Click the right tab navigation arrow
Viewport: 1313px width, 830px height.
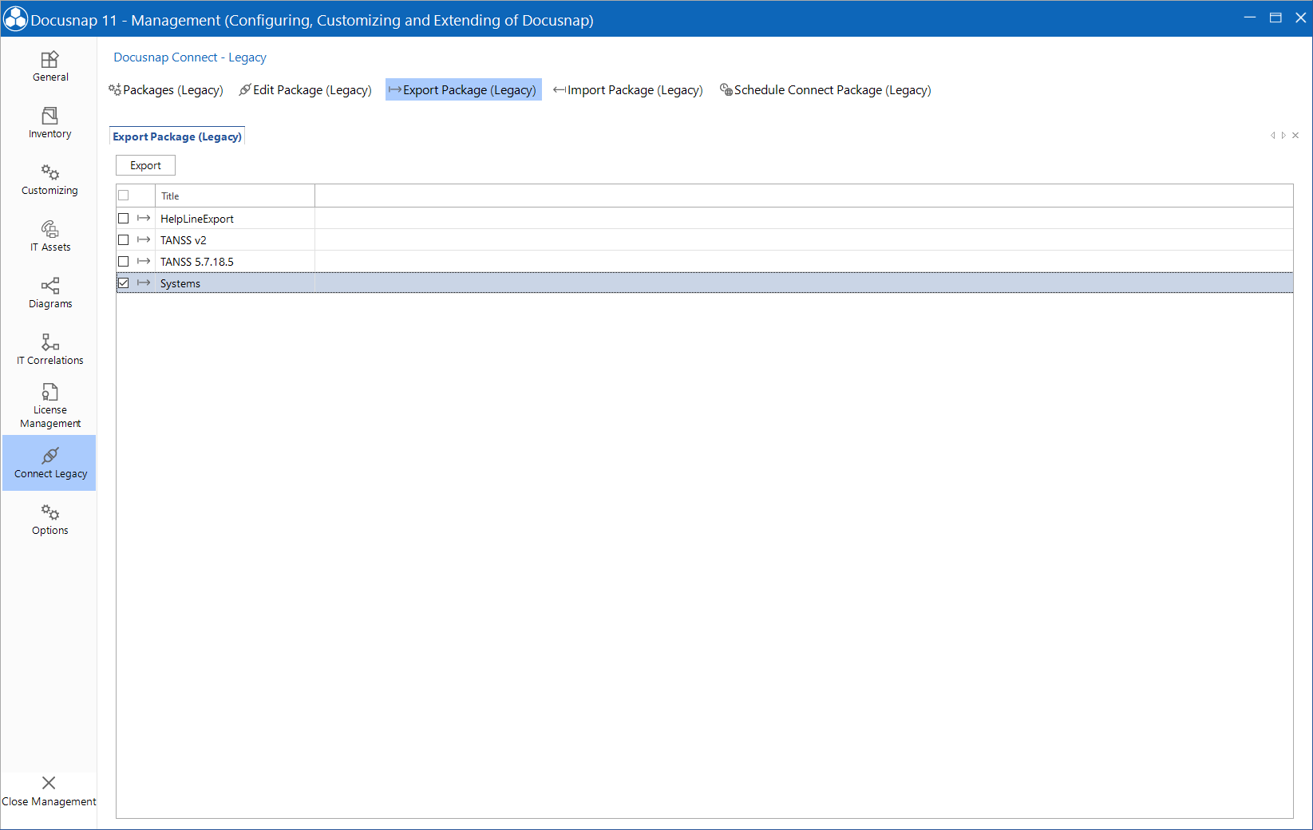[1283, 136]
